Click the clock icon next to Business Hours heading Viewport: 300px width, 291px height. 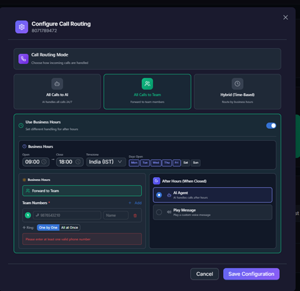pos(24,146)
